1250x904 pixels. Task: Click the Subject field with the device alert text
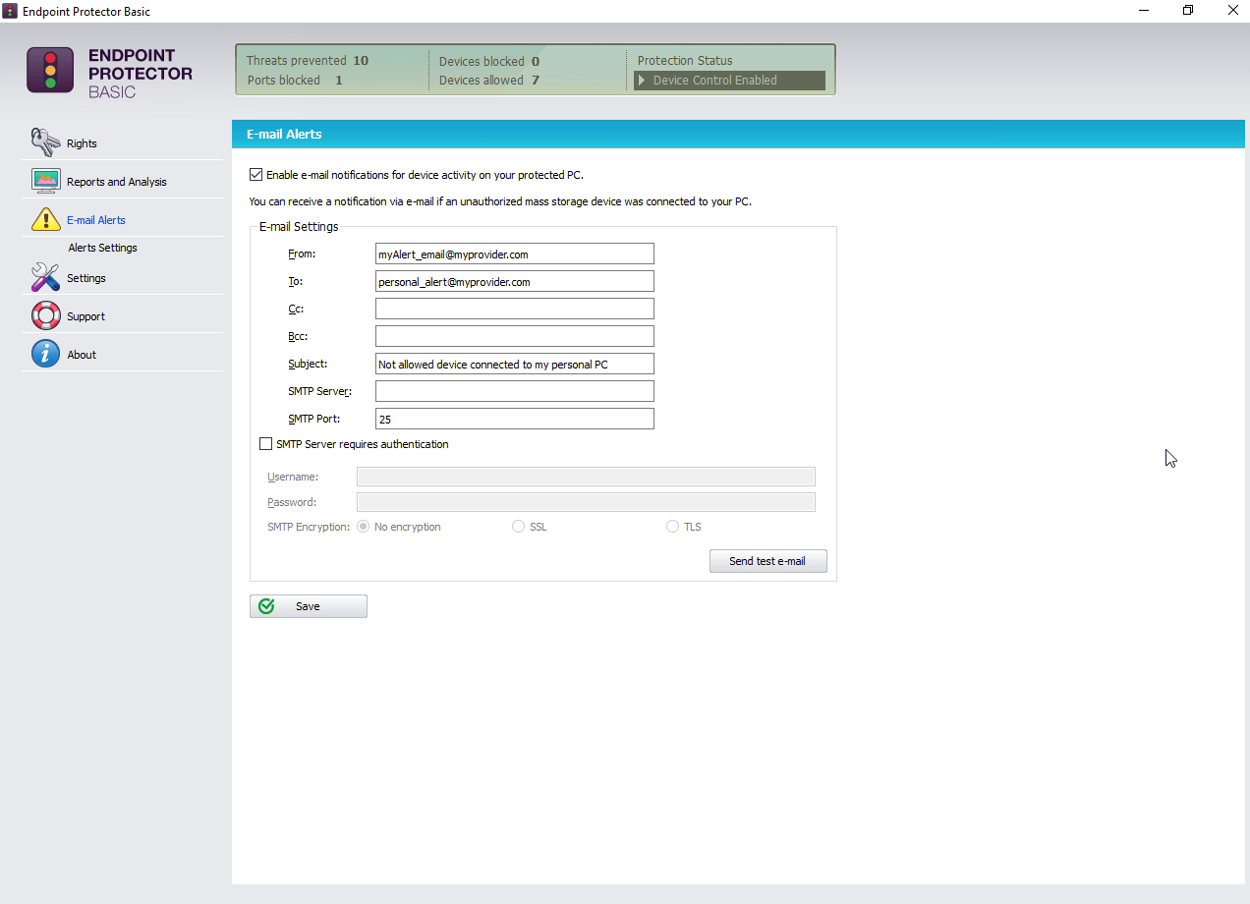[514, 363]
